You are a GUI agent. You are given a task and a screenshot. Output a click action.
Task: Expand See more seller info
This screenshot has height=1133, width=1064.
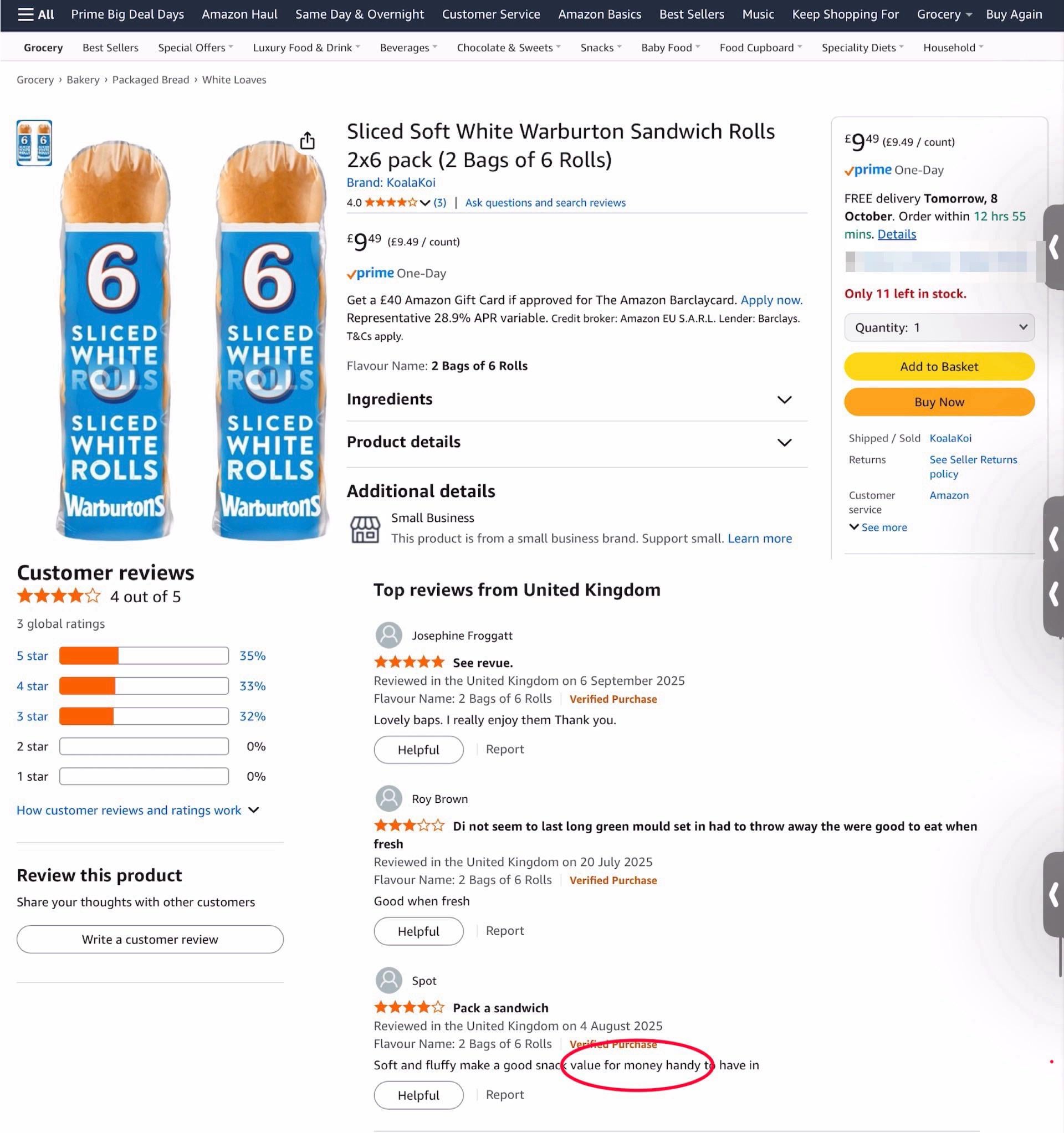pyautogui.click(x=878, y=527)
